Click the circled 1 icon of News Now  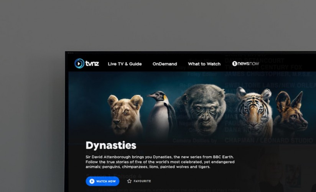(235, 64)
